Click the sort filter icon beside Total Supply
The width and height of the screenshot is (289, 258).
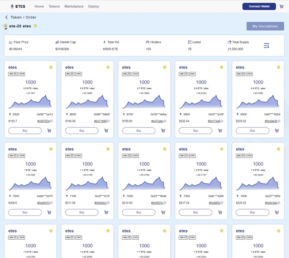(266, 46)
